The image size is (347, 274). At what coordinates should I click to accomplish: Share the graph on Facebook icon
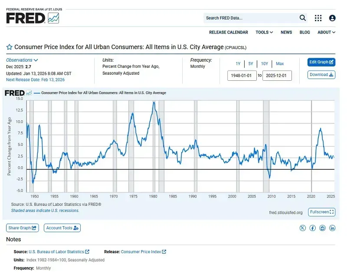click(x=312, y=228)
